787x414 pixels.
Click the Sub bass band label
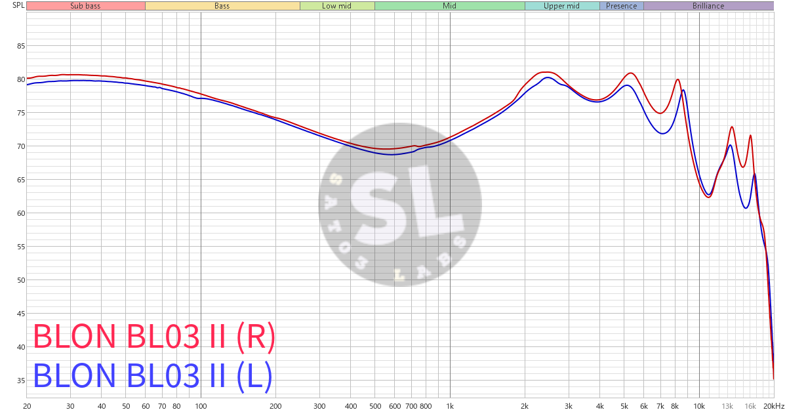tap(85, 6)
